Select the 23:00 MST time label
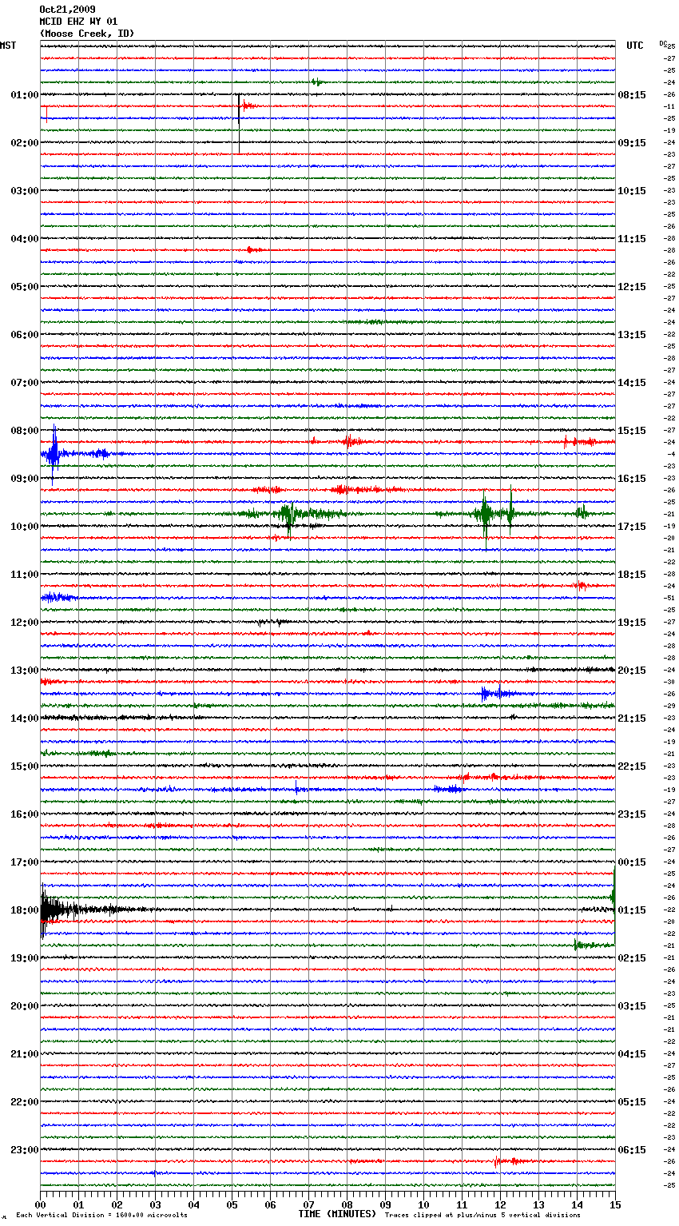 [25, 1150]
